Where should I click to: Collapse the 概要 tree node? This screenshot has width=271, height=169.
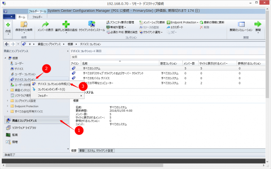6,57
